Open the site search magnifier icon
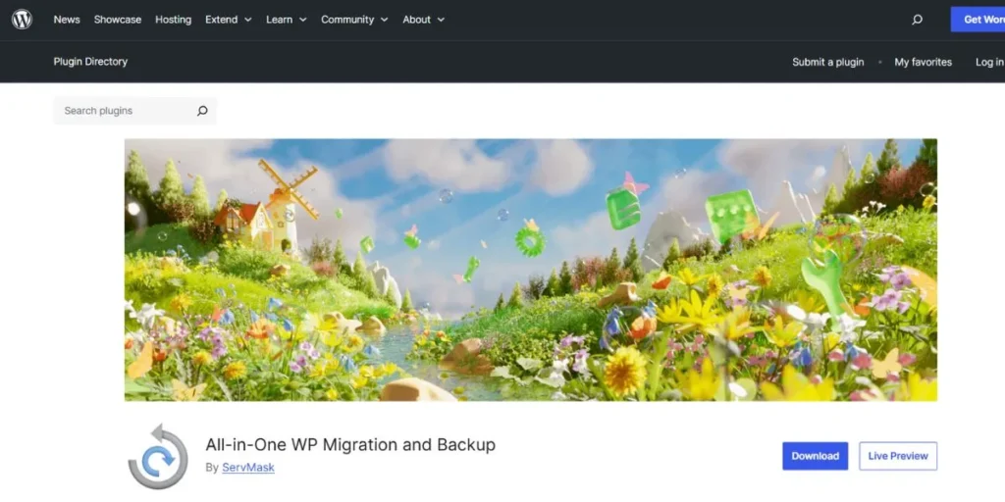The height and width of the screenshot is (502, 1005). coord(918,20)
